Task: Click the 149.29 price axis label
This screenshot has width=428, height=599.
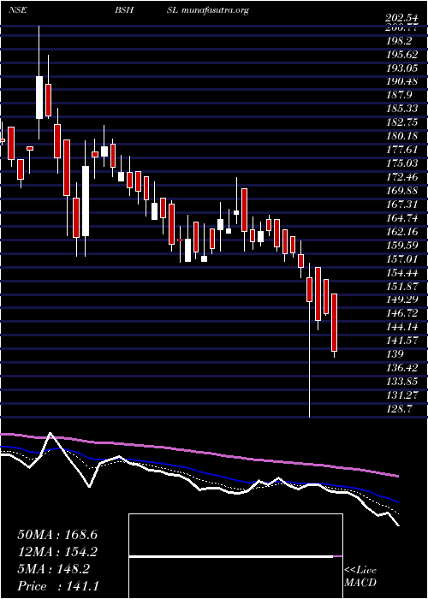Action: click(x=401, y=299)
